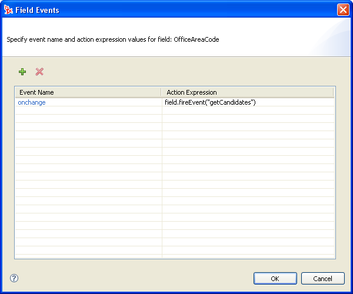Click the Action Expression column header
Viewport: 353px width, 294px height.
[247, 92]
